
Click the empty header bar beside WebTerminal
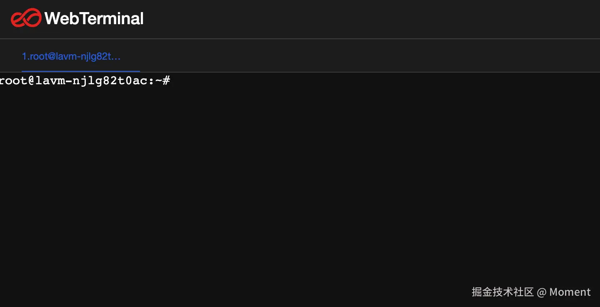coord(354,19)
